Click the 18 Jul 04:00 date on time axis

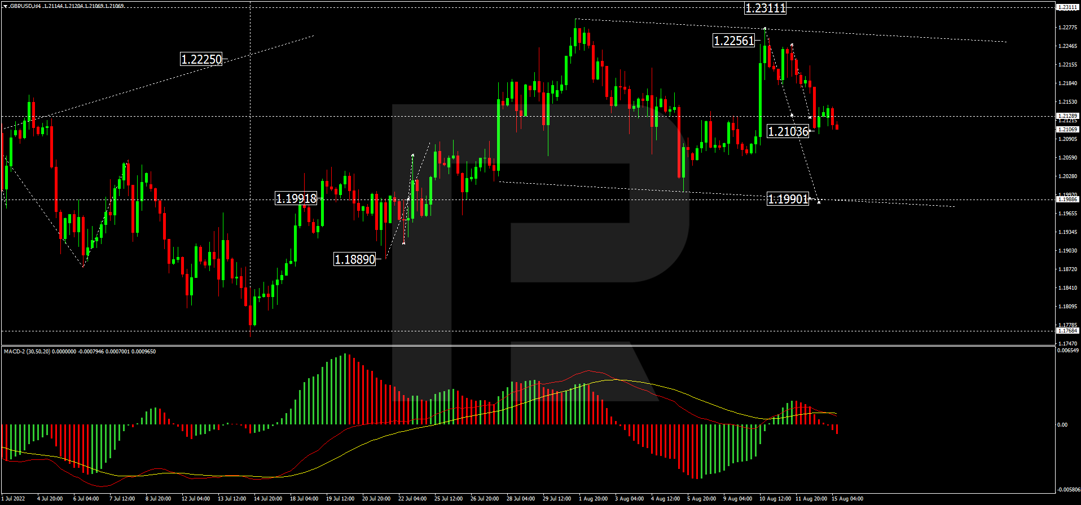304,499
